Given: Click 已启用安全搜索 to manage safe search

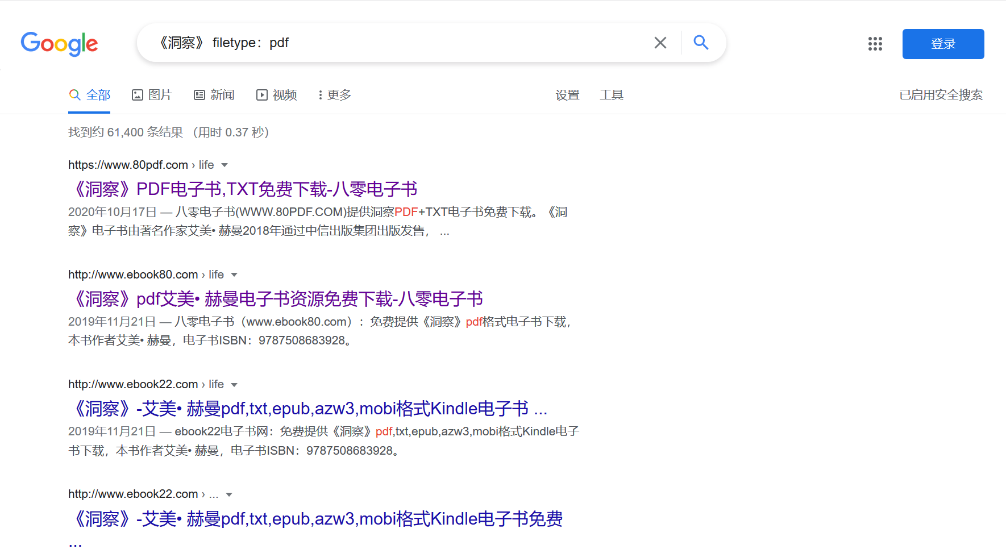Looking at the screenshot, I should click(x=941, y=94).
